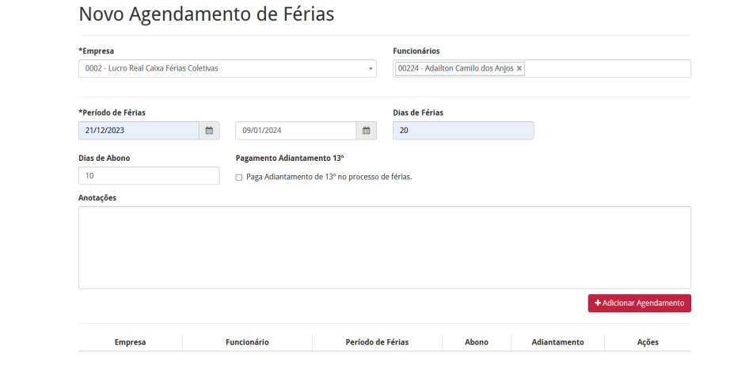Enable Paga Adiantamento de 13º checkbox
The image size is (749, 370).
click(x=239, y=177)
